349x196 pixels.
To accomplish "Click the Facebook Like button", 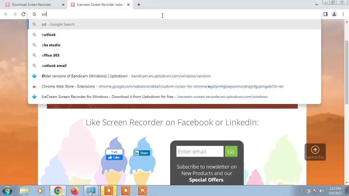I will coord(114,157).
